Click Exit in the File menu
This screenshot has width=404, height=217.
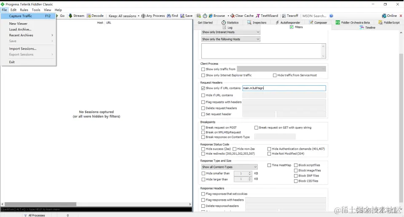pyautogui.click(x=28, y=62)
